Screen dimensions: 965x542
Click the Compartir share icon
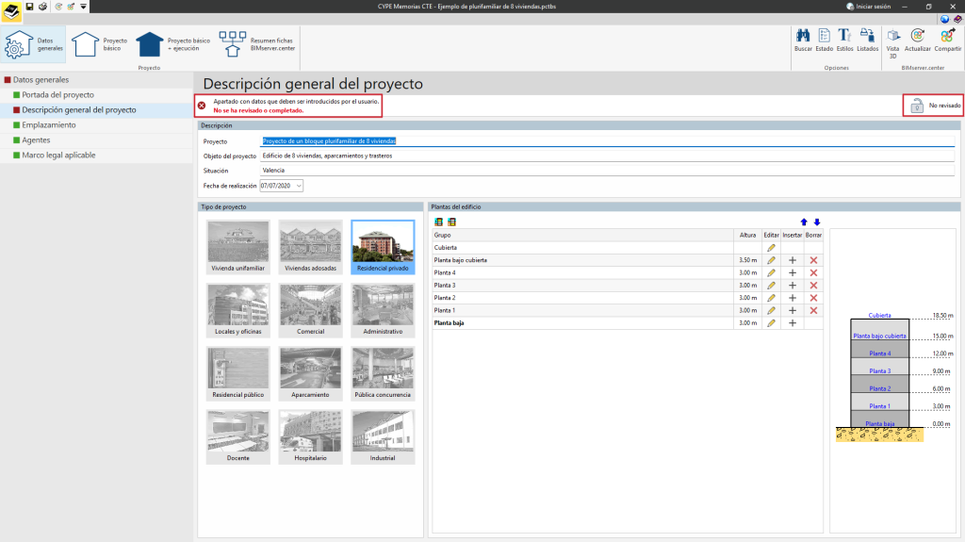[x=947, y=40]
